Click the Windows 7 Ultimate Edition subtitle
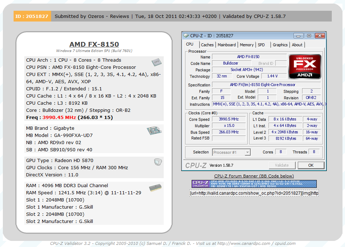Viewport: 345px width, 247px height. pos(94,51)
